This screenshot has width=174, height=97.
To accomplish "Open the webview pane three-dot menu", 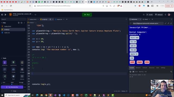I will coord(172,19).
